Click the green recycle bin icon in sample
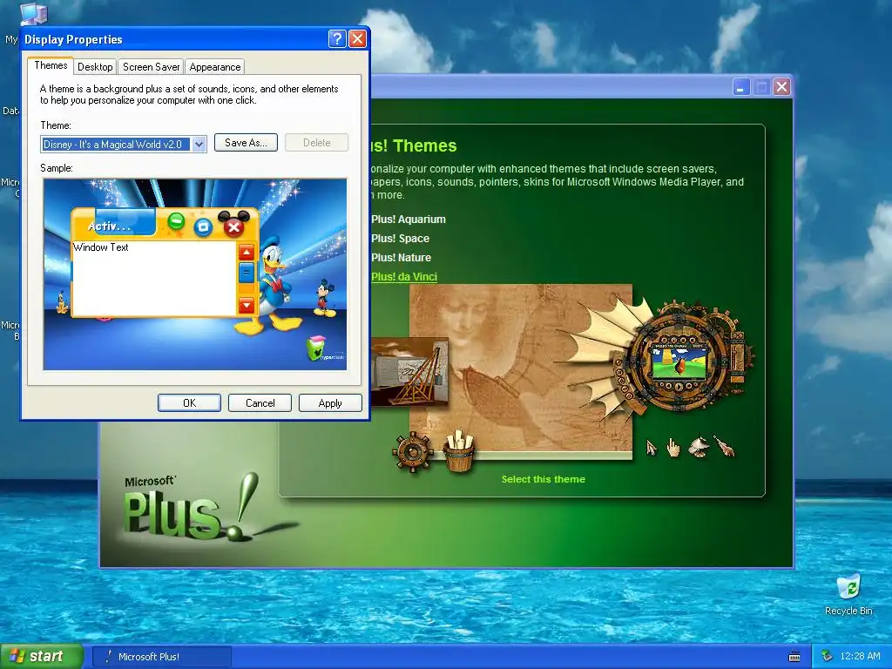 (315, 348)
